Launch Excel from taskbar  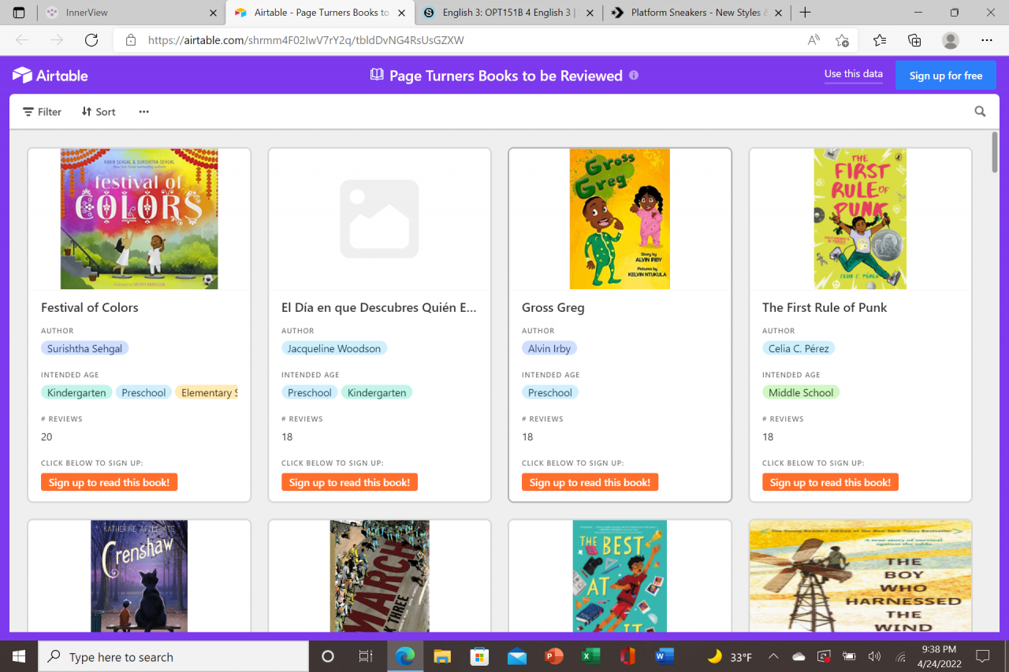click(590, 656)
